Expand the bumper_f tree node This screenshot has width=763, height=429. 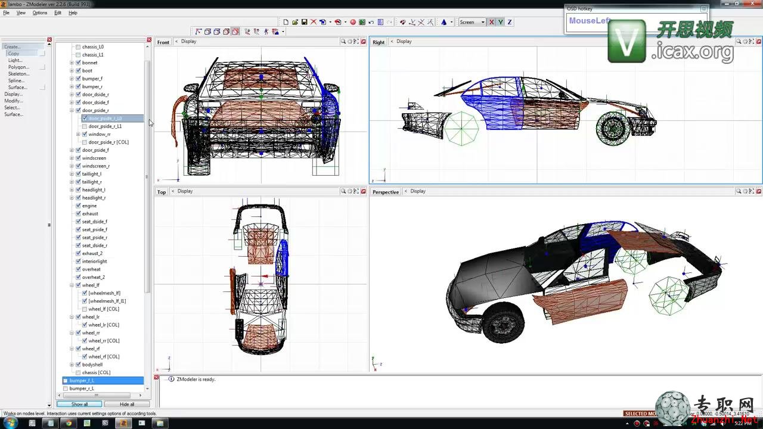coord(72,79)
